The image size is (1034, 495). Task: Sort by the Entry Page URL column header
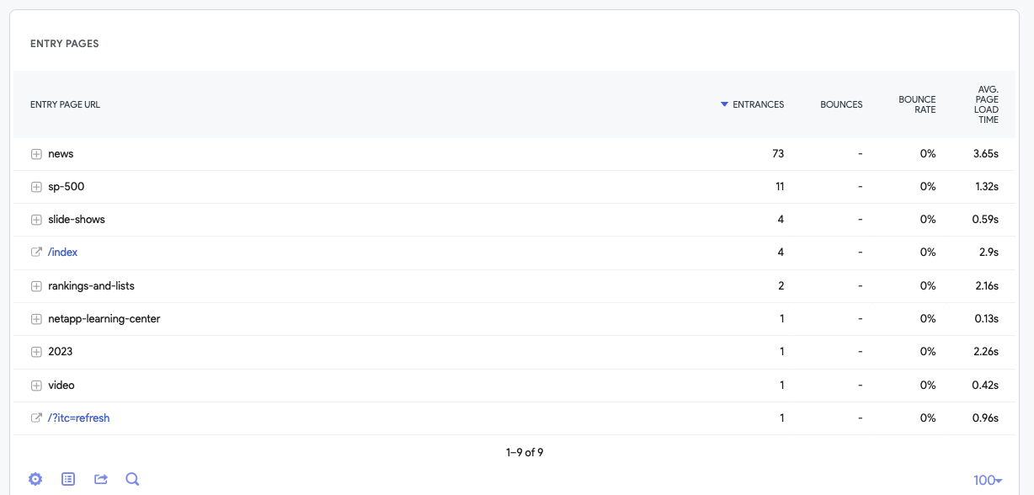[x=65, y=104]
